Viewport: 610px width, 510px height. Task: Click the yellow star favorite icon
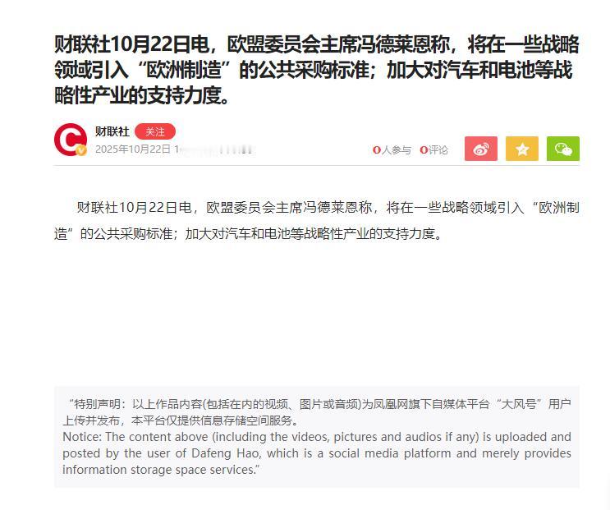pyautogui.click(x=522, y=149)
